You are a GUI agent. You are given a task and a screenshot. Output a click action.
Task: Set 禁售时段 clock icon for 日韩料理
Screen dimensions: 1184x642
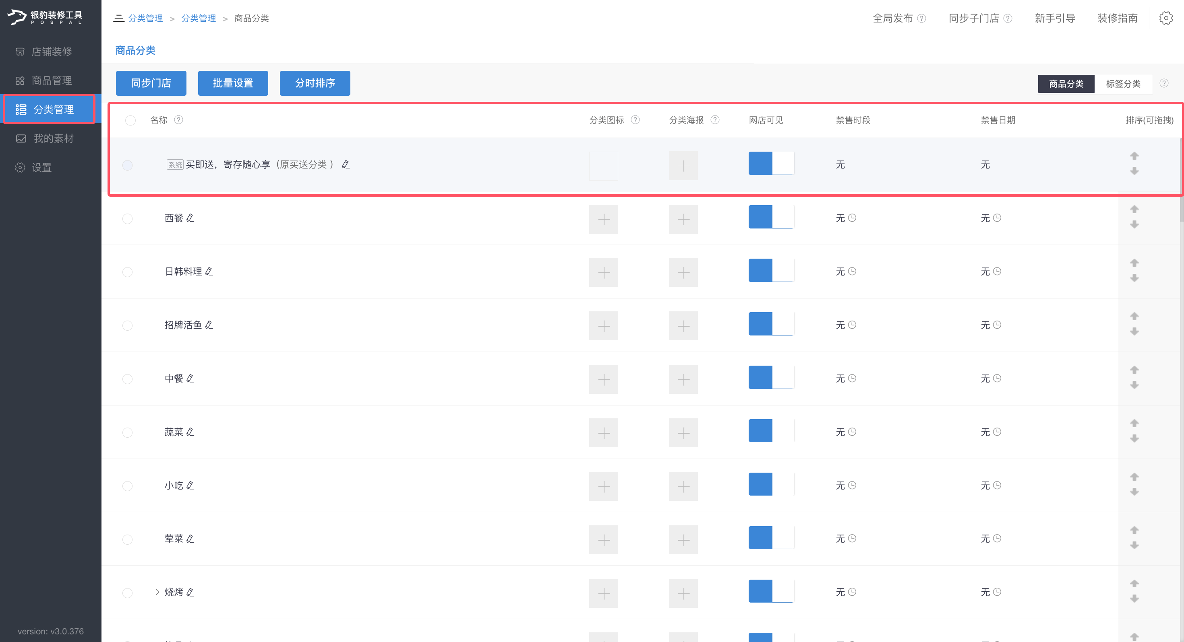pyautogui.click(x=852, y=271)
